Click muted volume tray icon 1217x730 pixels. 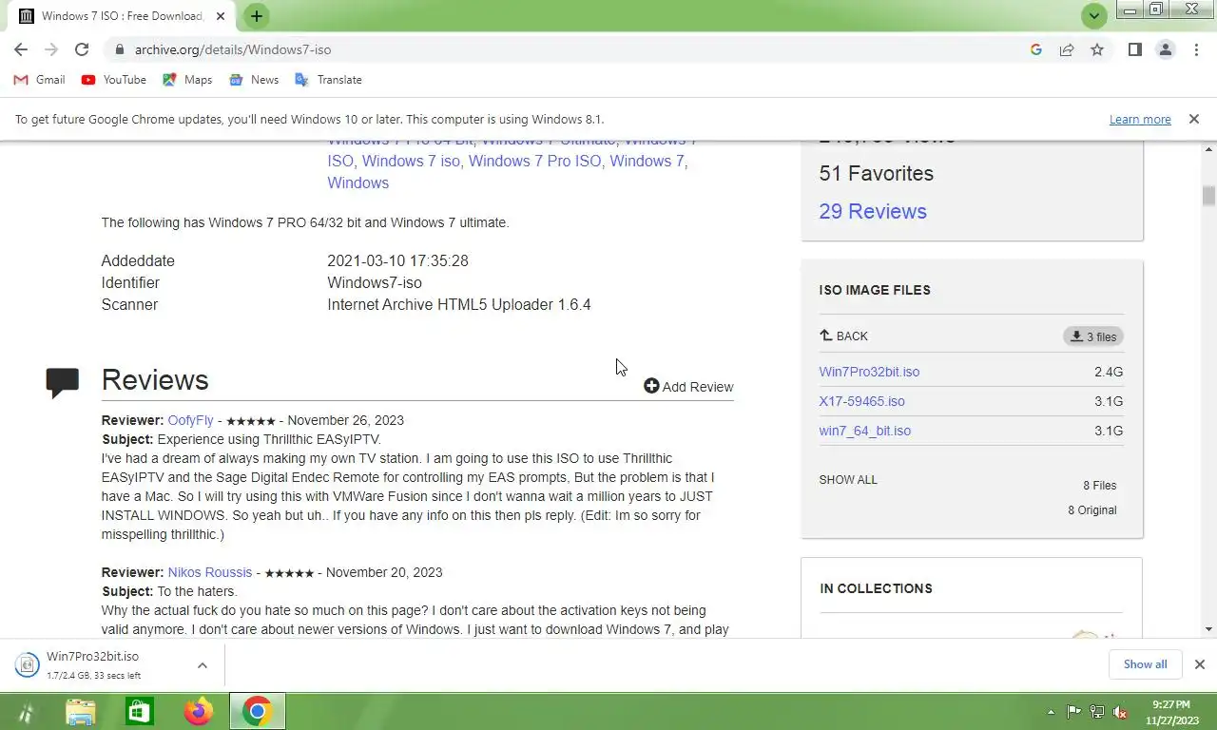[x=1120, y=712]
